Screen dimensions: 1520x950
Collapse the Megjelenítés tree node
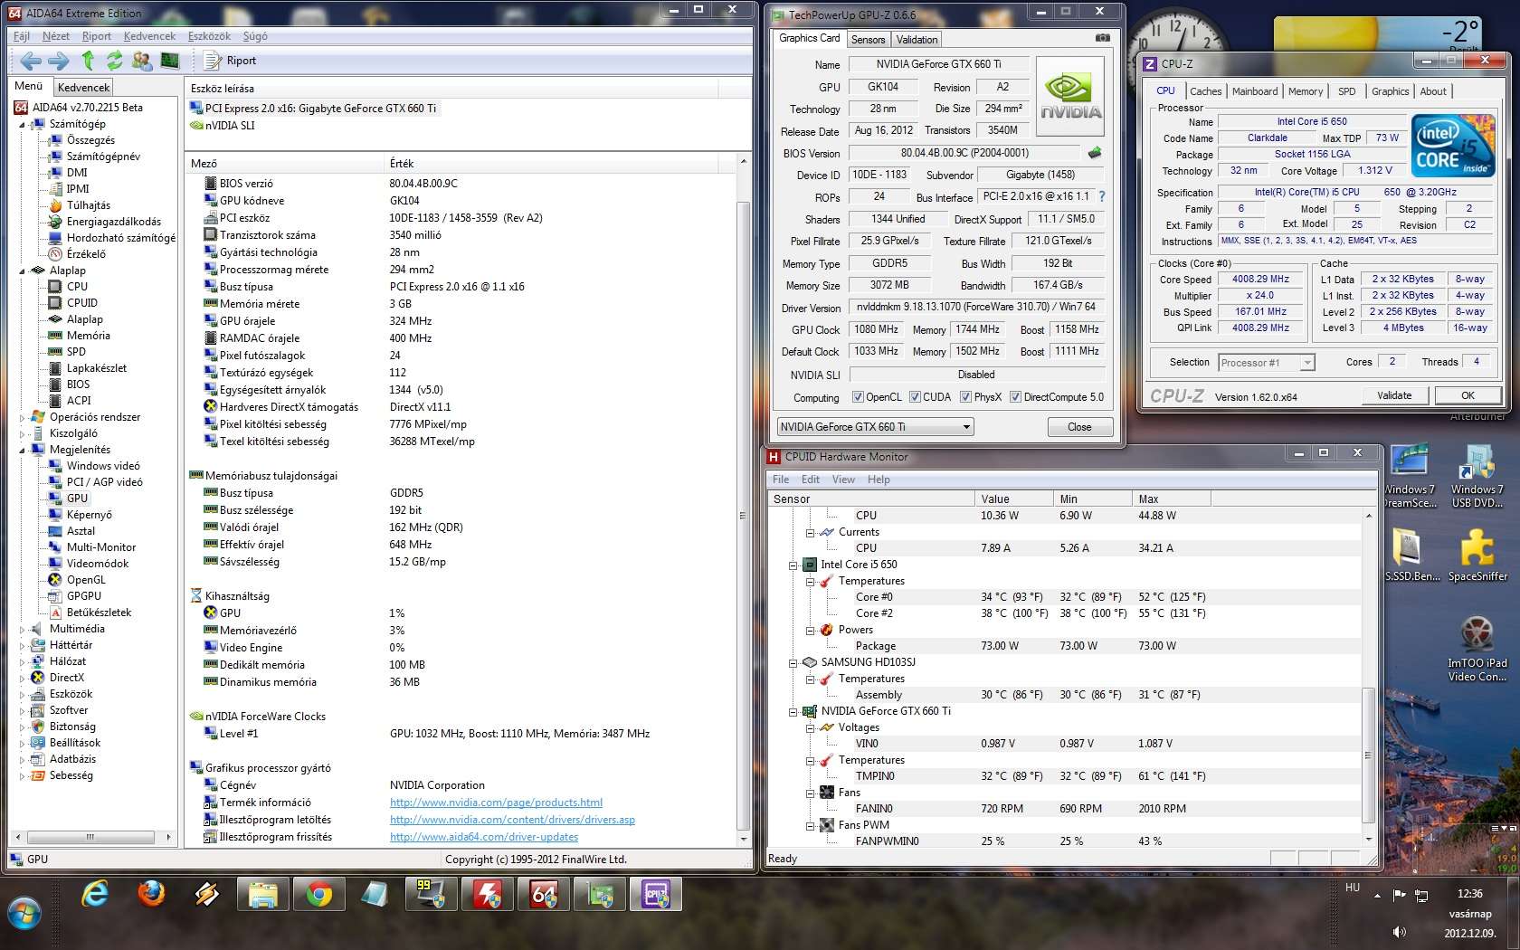tap(22, 450)
